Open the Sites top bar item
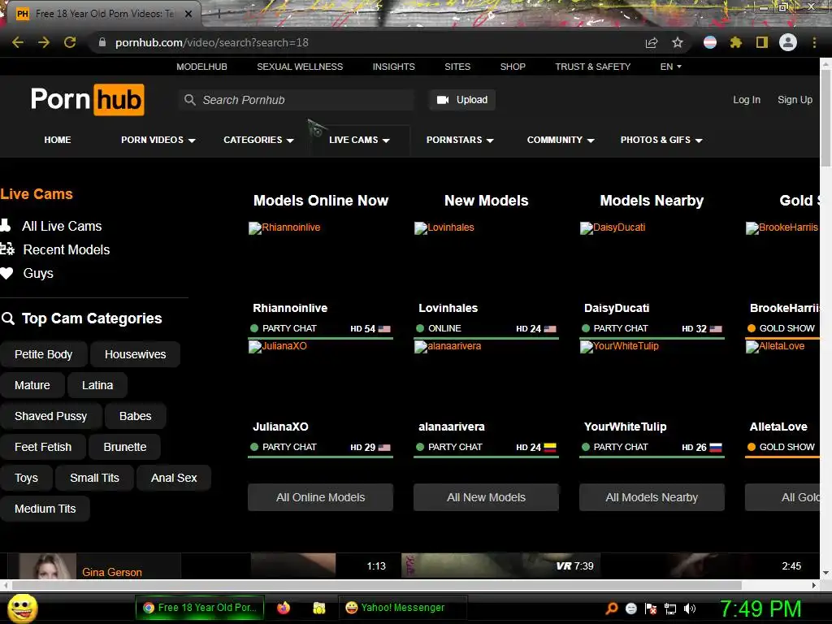Viewport: 832px width, 624px height. coord(457,67)
